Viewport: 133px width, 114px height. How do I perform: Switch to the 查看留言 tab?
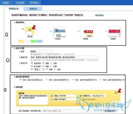coord(33,9)
